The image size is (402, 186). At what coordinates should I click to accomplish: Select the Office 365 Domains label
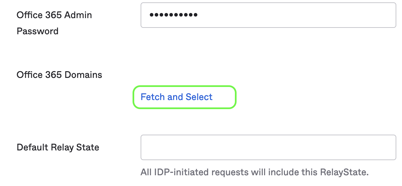pyautogui.click(x=59, y=75)
